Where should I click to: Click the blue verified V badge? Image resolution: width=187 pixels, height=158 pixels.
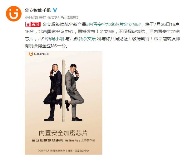point(55,10)
